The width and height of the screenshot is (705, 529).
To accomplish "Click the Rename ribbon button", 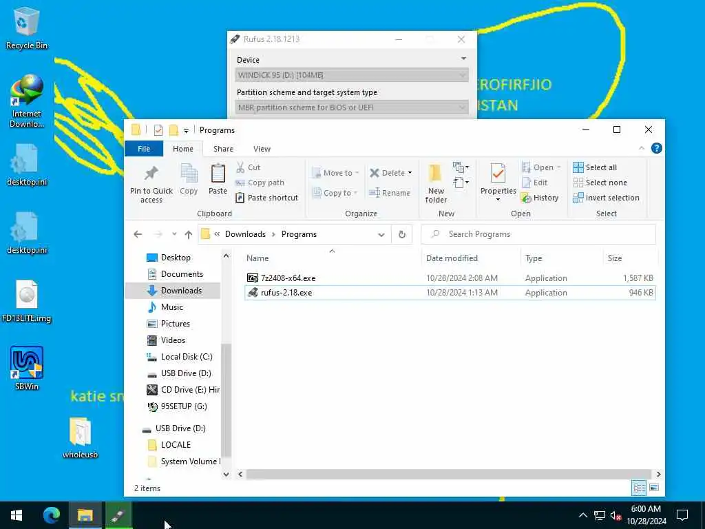I will [x=390, y=193].
